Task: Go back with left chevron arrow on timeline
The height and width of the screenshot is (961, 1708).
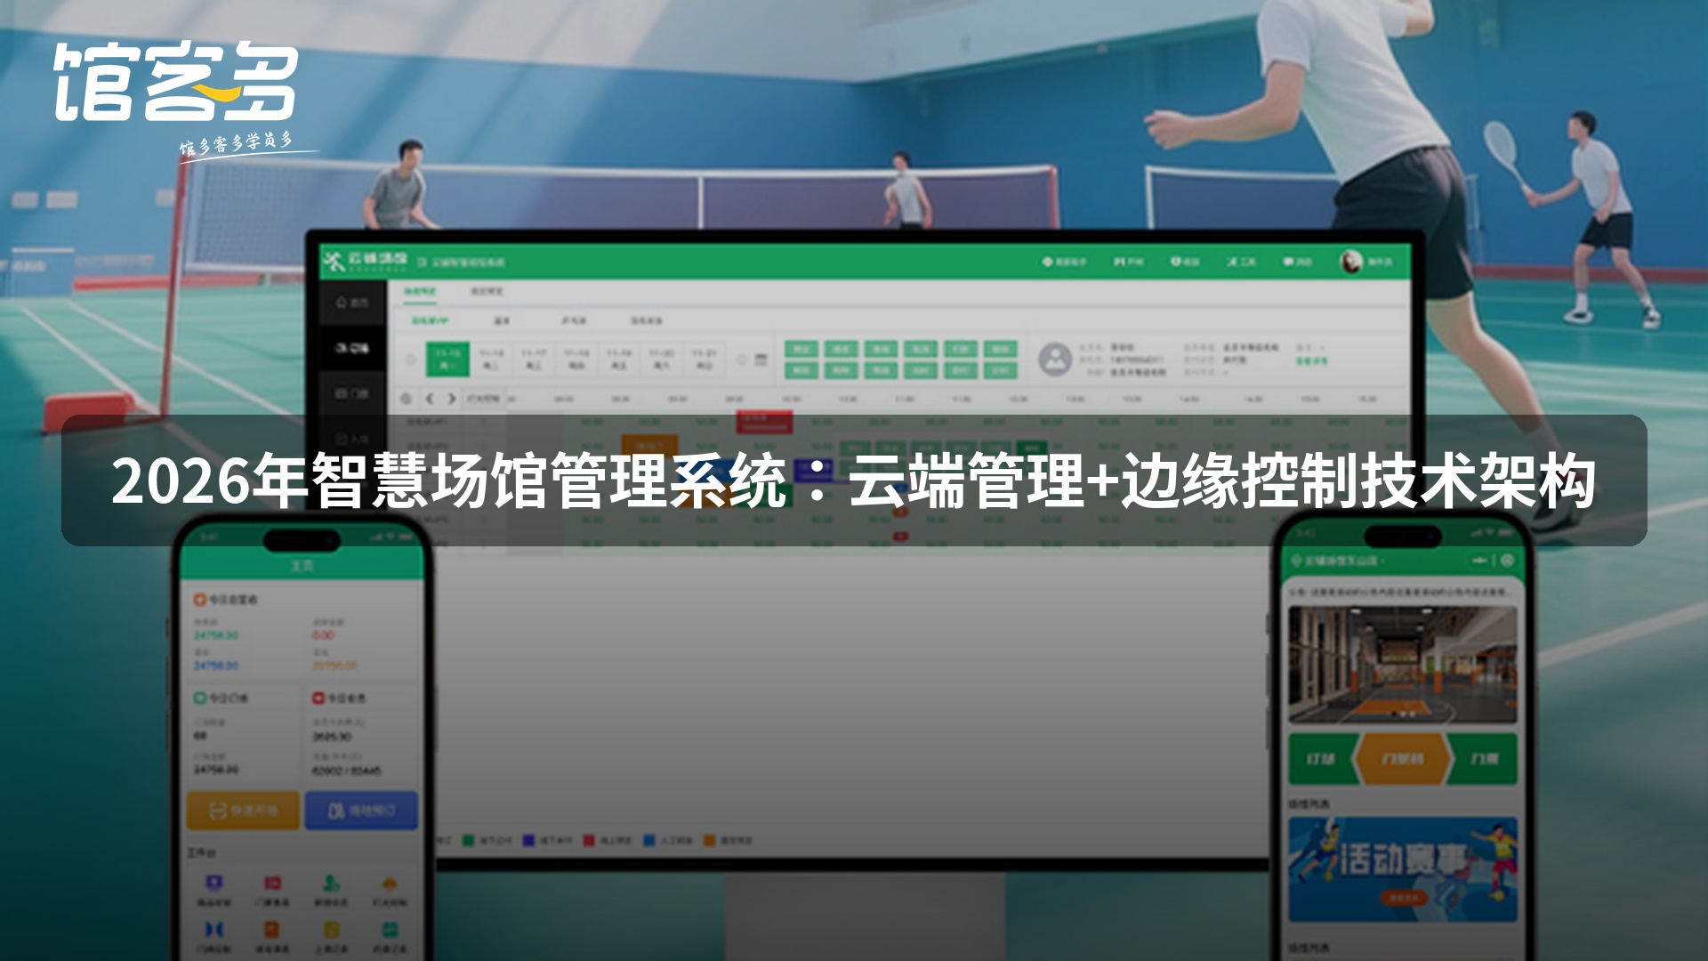Action: (x=430, y=399)
